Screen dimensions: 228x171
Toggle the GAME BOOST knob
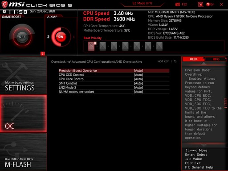pyautogui.click(x=22, y=37)
